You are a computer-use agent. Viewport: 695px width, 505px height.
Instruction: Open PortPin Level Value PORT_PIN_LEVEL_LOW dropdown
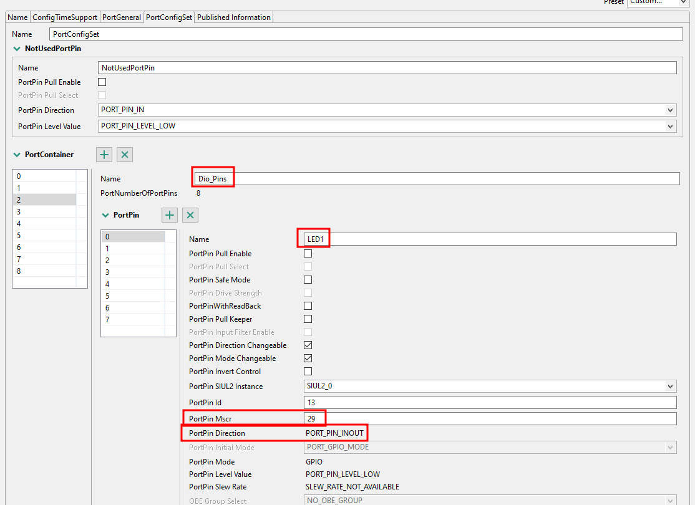pos(670,126)
